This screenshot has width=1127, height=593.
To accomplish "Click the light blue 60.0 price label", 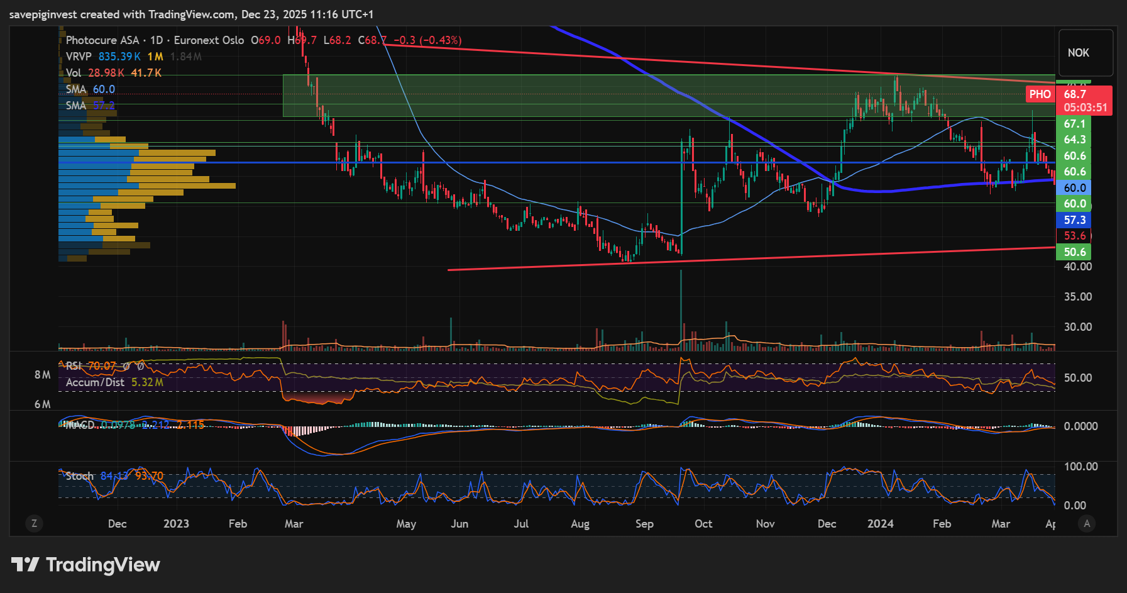I will [x=1074, y=187].
